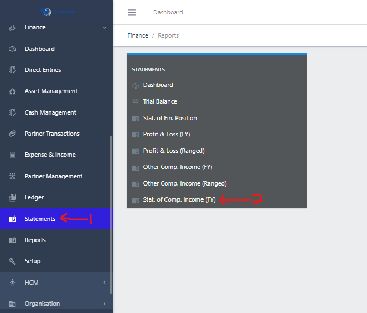Open Other Comp. Income (Ranged)
This screenshot has height=313, width=367.
185,183
